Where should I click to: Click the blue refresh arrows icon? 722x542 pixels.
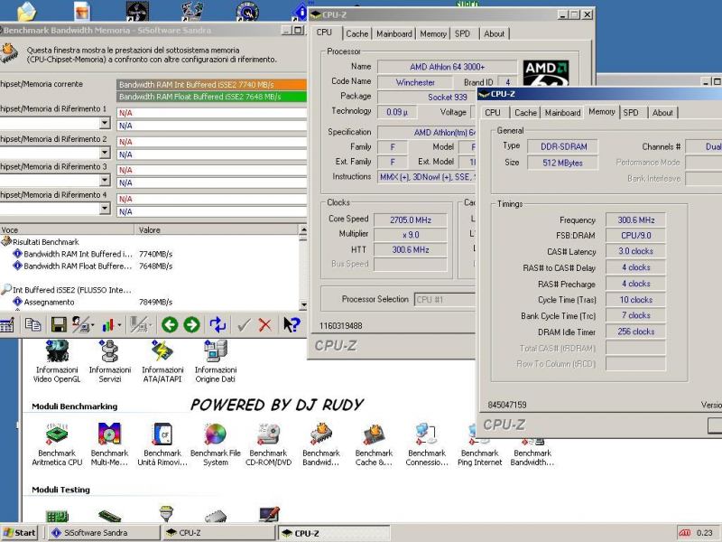tap(218, 324)
